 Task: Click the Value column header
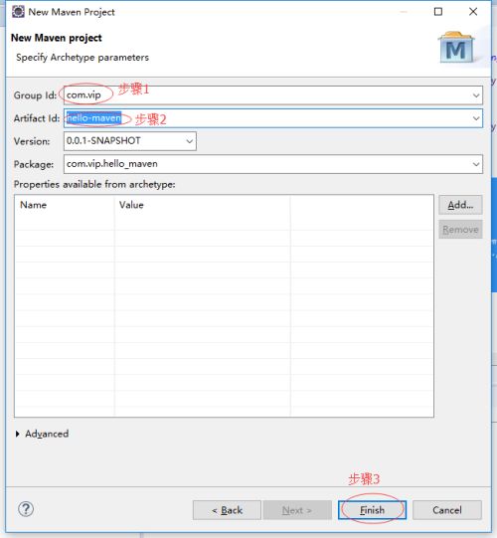click(x=203, y=205)
